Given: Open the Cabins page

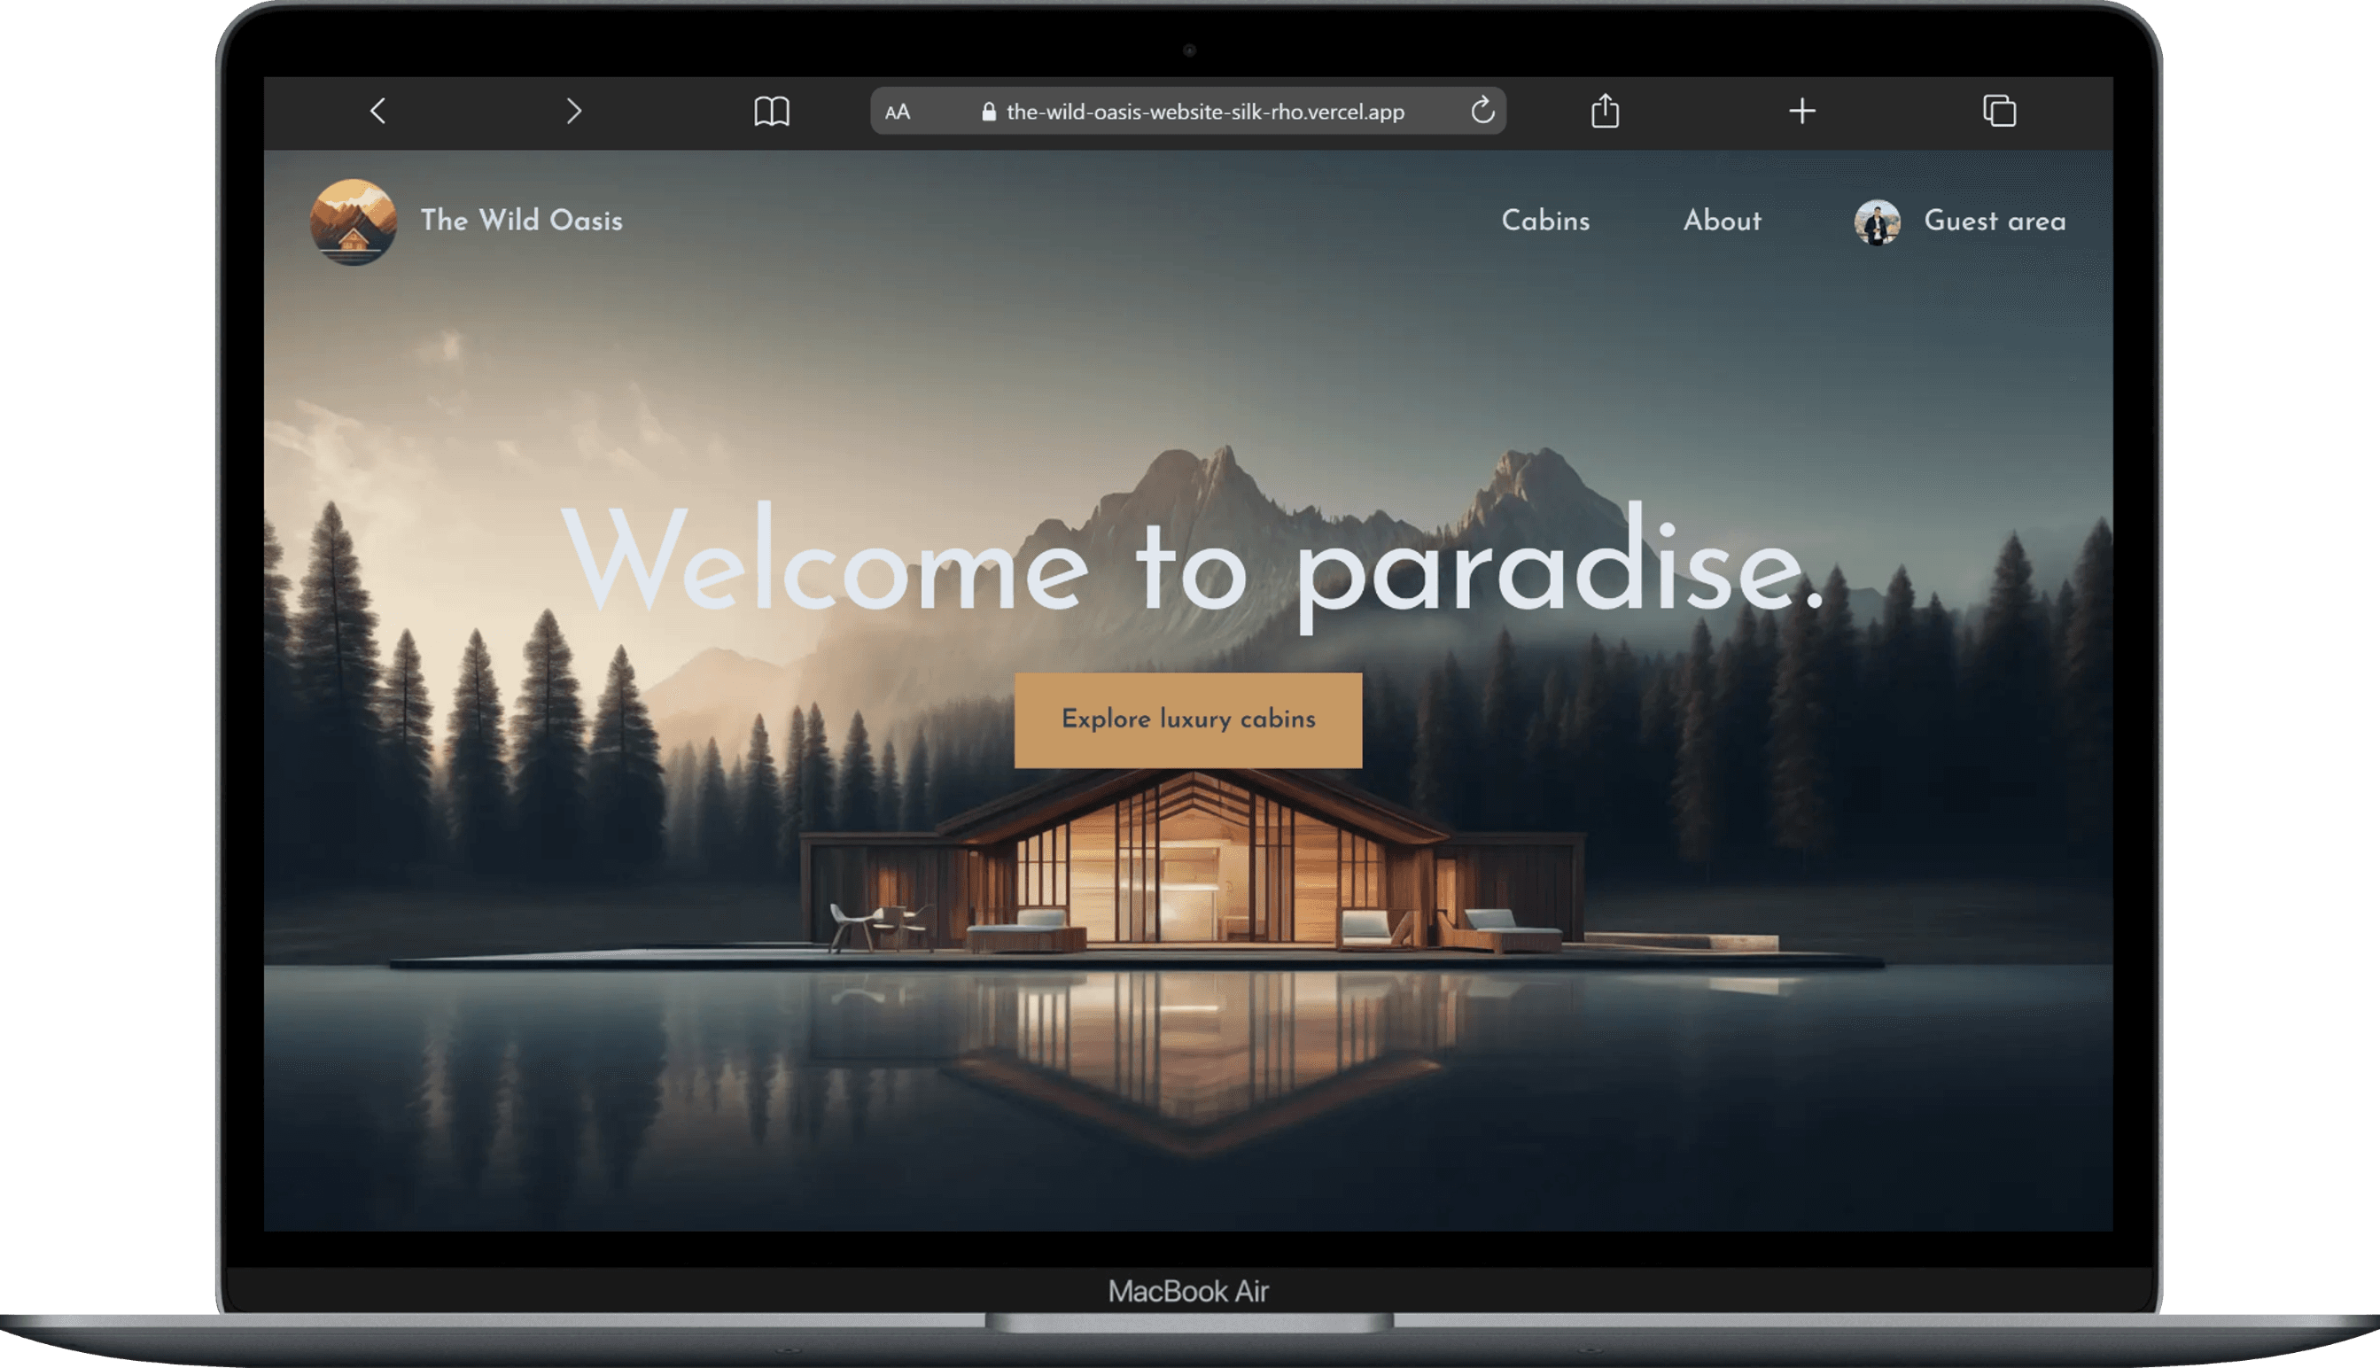Looking at the screenshot, I should tap(1544, 222).
